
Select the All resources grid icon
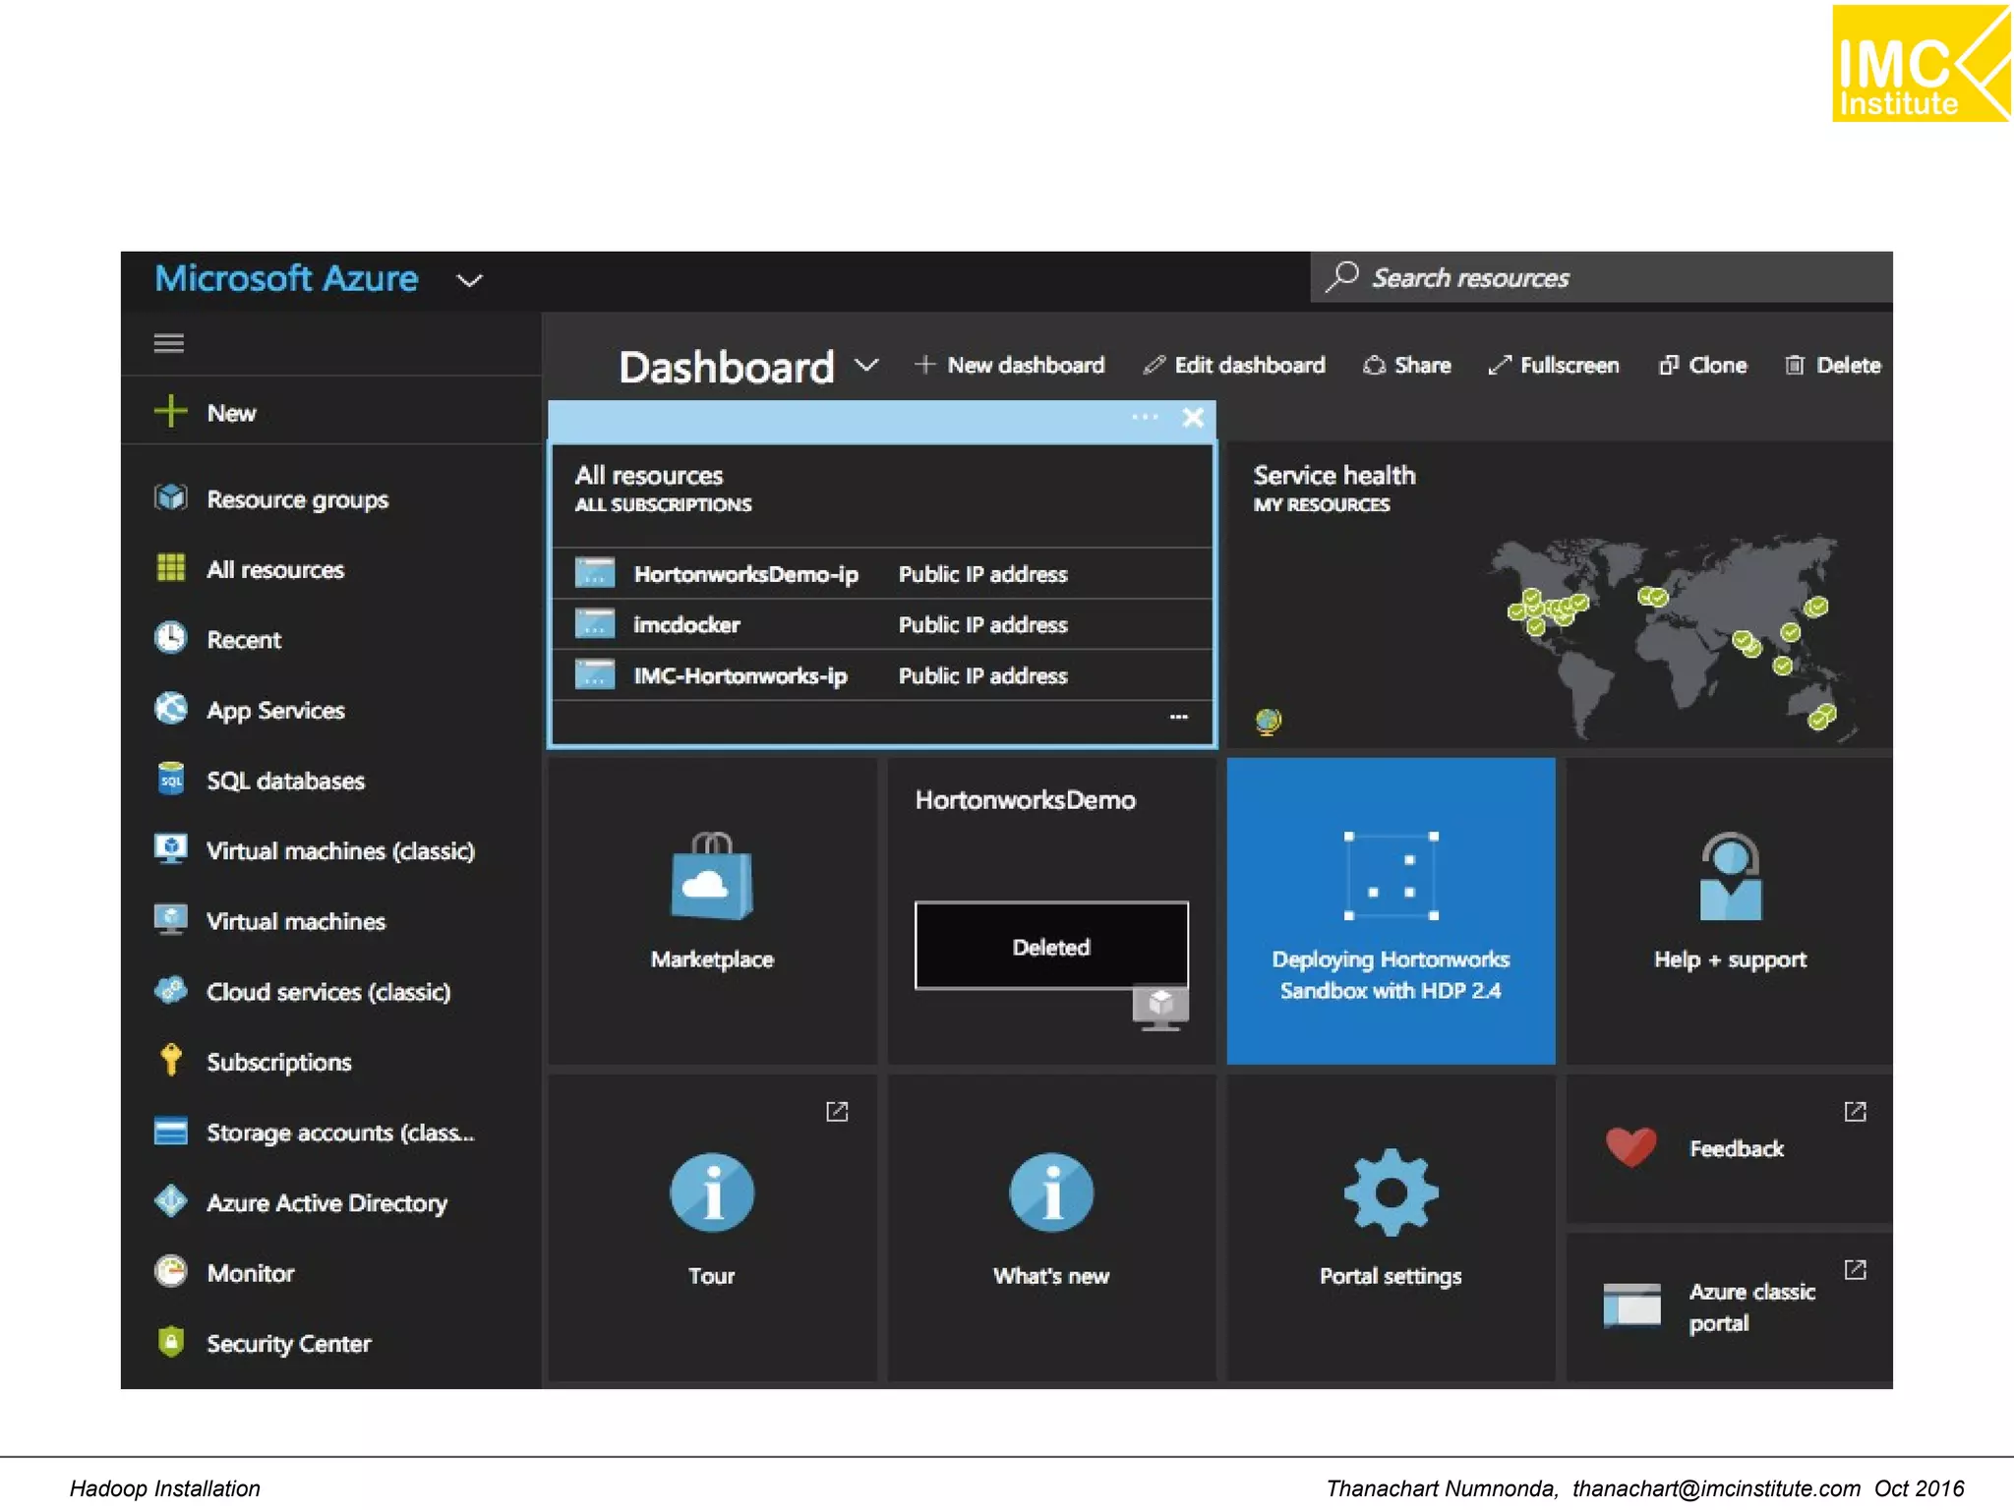click(171, 568)
